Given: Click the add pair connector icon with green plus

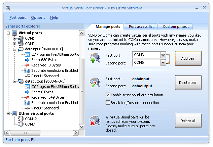Looking at the screenshot, I should coord(95,58).
